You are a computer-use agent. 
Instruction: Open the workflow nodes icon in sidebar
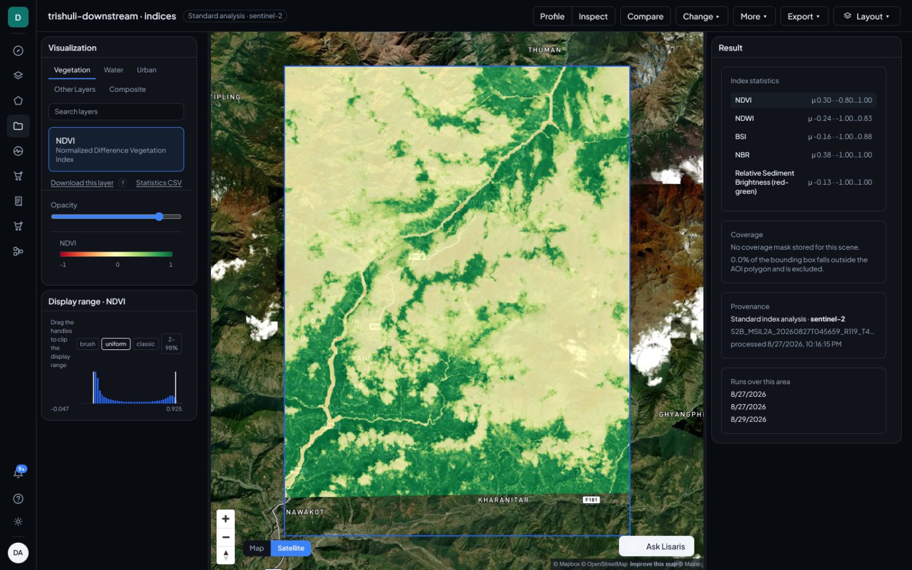coord(18,251)
